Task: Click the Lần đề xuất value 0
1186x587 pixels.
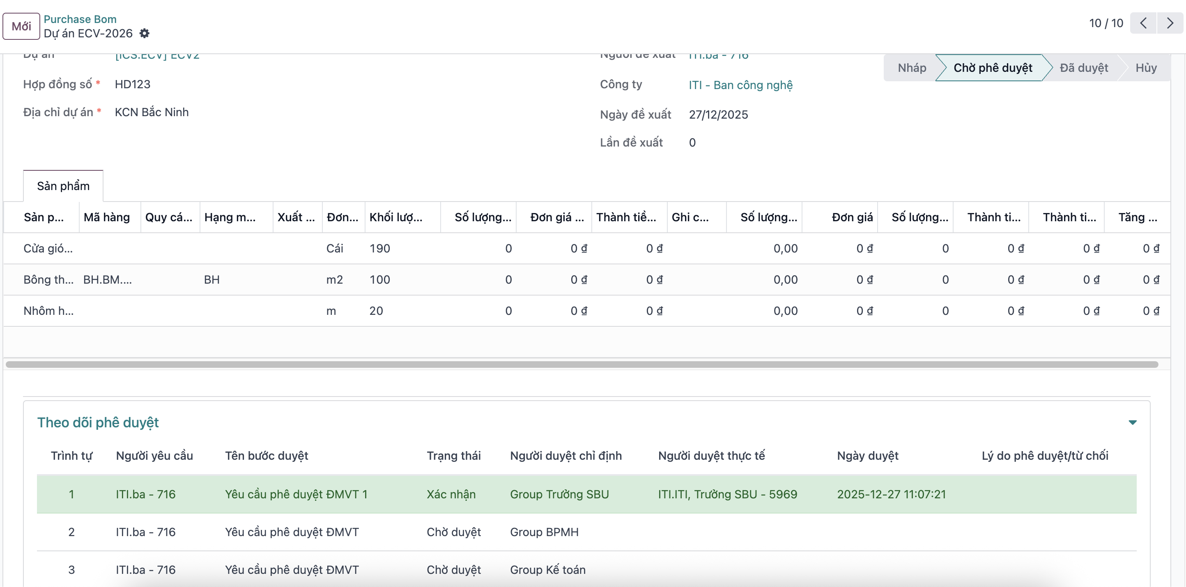Action: click(x=692, y=142)
